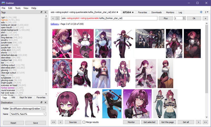
Task: Decrease the page number spinner
Action: click(184, 19)
